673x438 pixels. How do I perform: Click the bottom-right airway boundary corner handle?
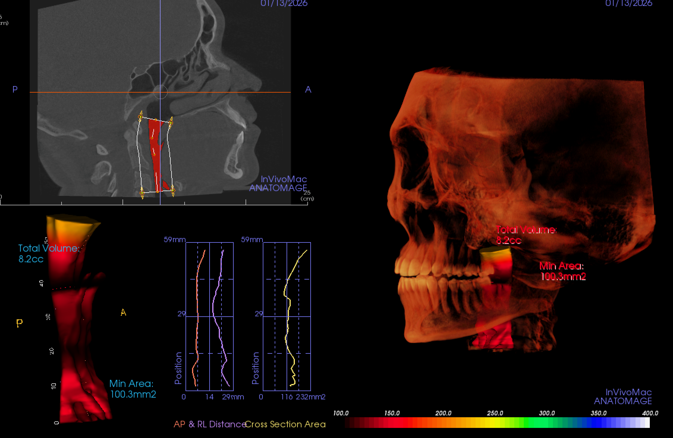point(173,191)
